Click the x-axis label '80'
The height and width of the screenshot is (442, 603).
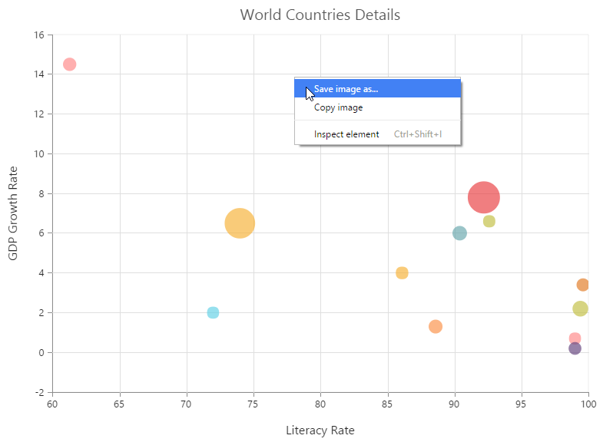click(320, 404)
